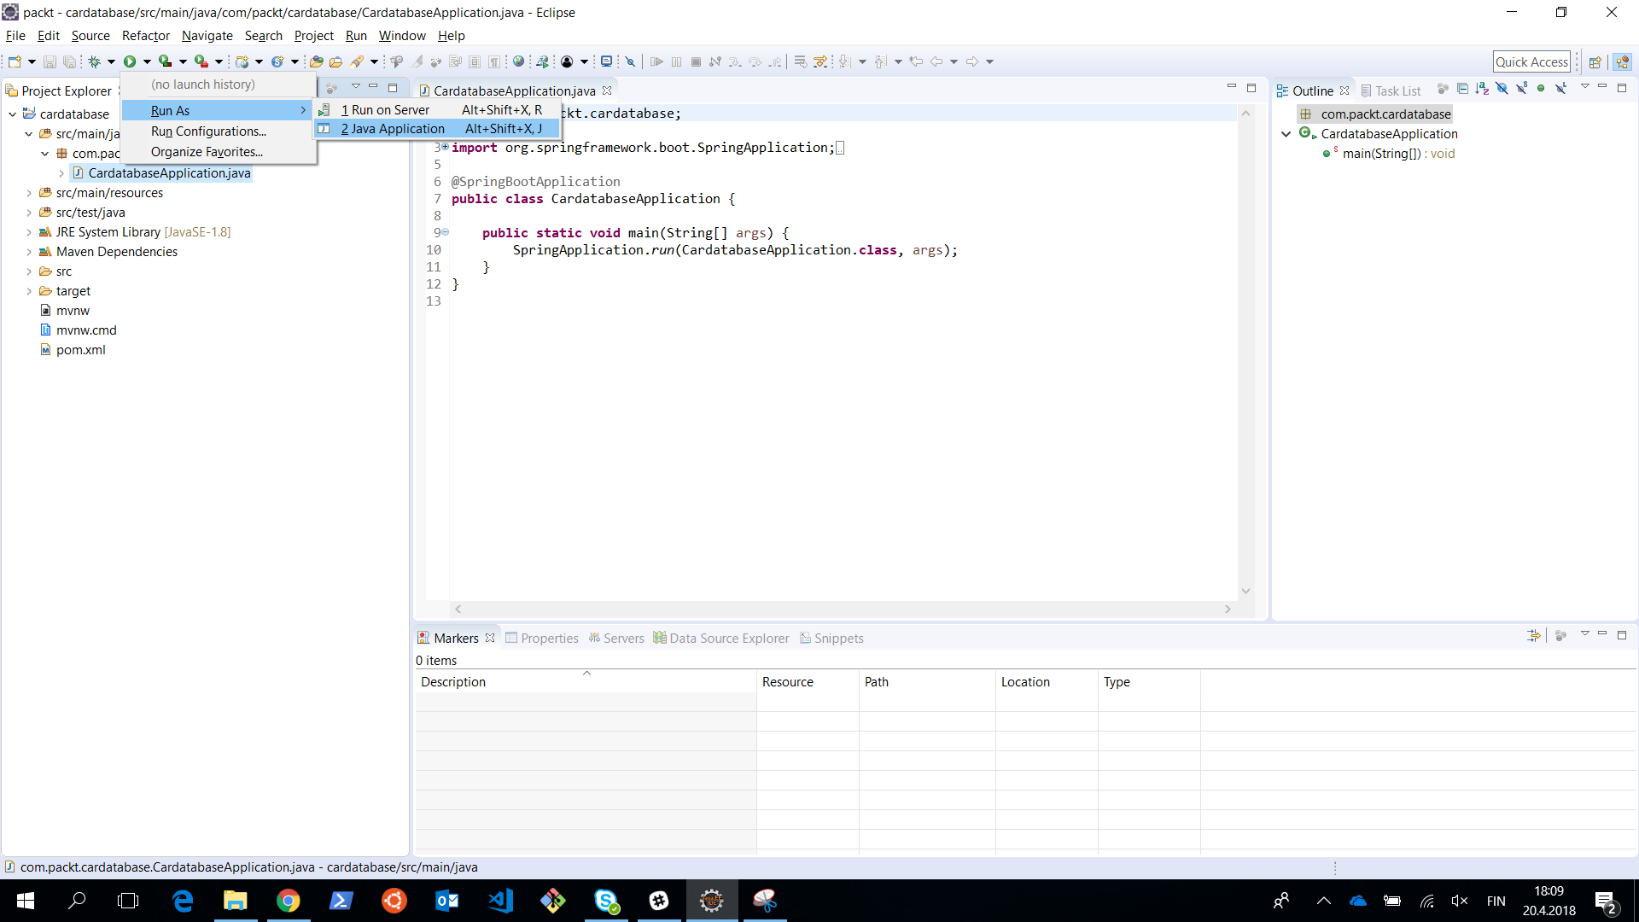Click the Save All toolbar icon
1639x922 pixels.
point(69,61)
